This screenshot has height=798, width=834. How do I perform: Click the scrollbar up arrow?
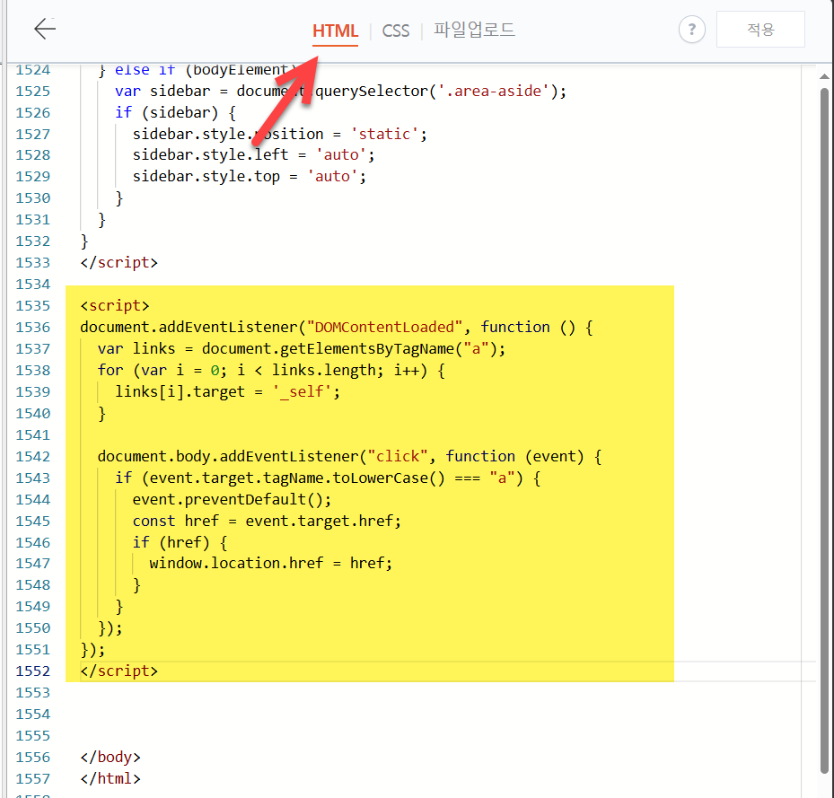pyautogui.click(x=824, y=76)
